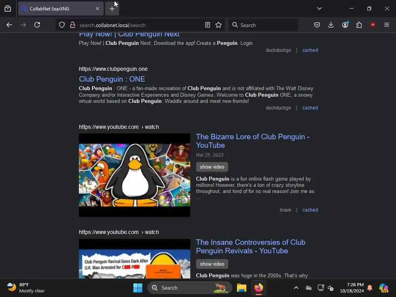Open clock and calendar showing 7:26 PM

coord(352,288)
